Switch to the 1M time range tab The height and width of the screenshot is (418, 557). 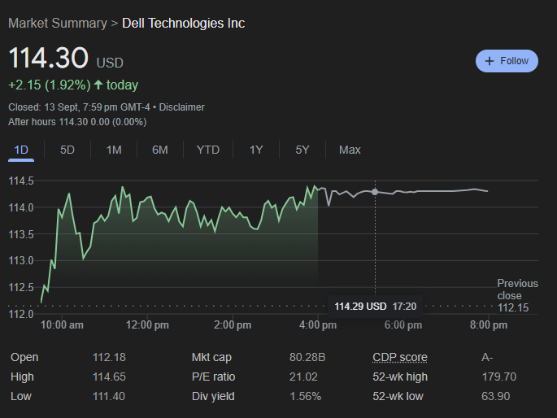tap(114, 150)
